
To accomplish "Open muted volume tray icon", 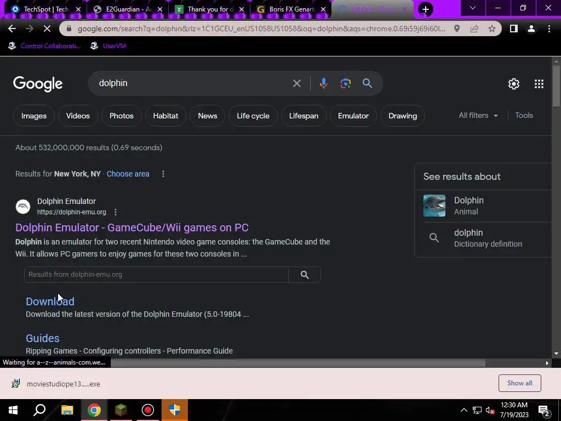I will click(x=490, y=411).
